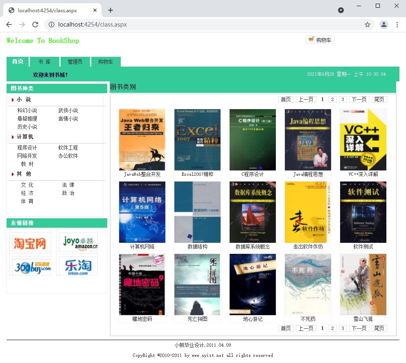Select the 经济 category link

[x=27, y=193]
